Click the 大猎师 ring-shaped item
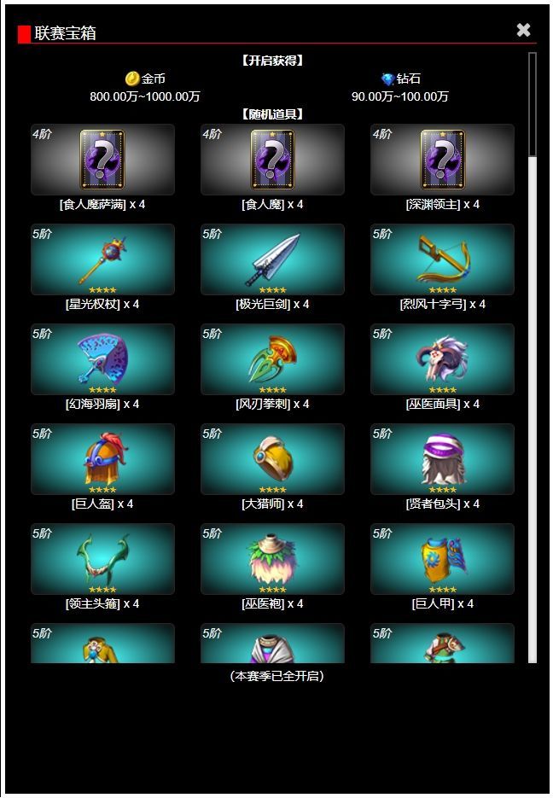Screen dimensions: 553x798 point(272,458)
